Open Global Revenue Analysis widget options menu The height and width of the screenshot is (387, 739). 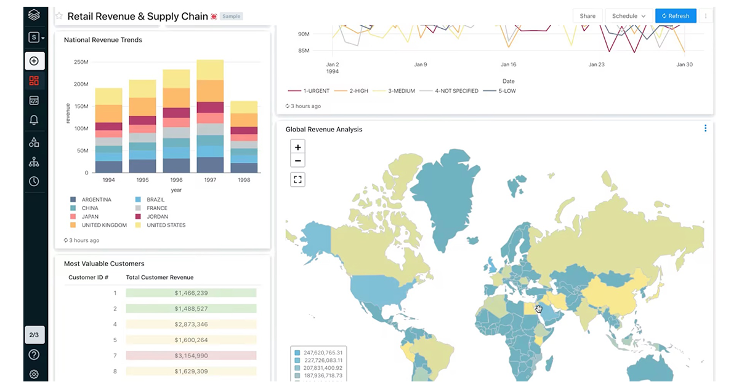705,128
